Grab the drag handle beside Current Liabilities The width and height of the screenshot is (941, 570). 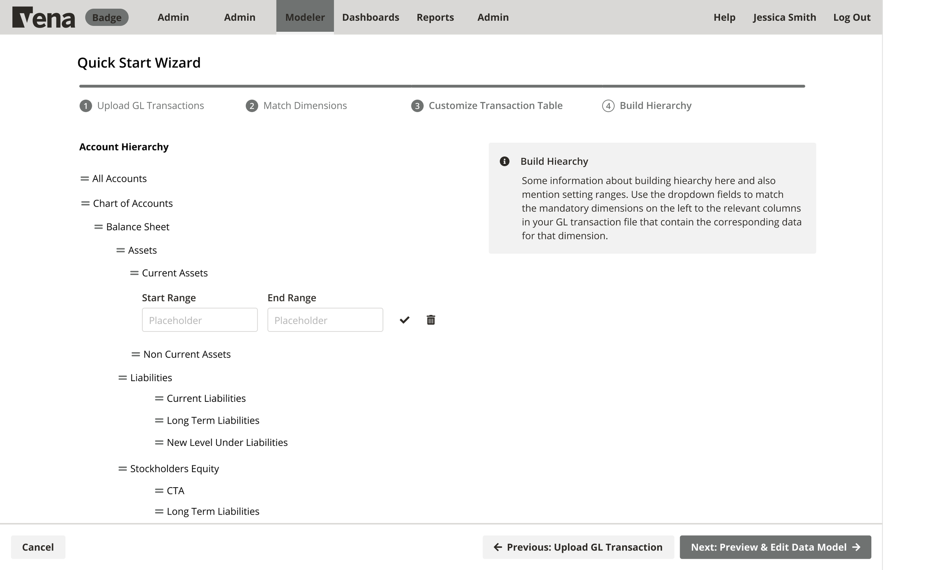pyautogui.click(x=158, y=398)
